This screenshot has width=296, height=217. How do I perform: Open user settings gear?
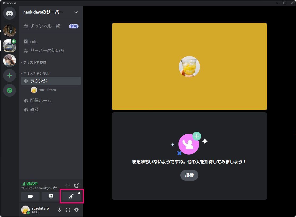coord(76,210)
